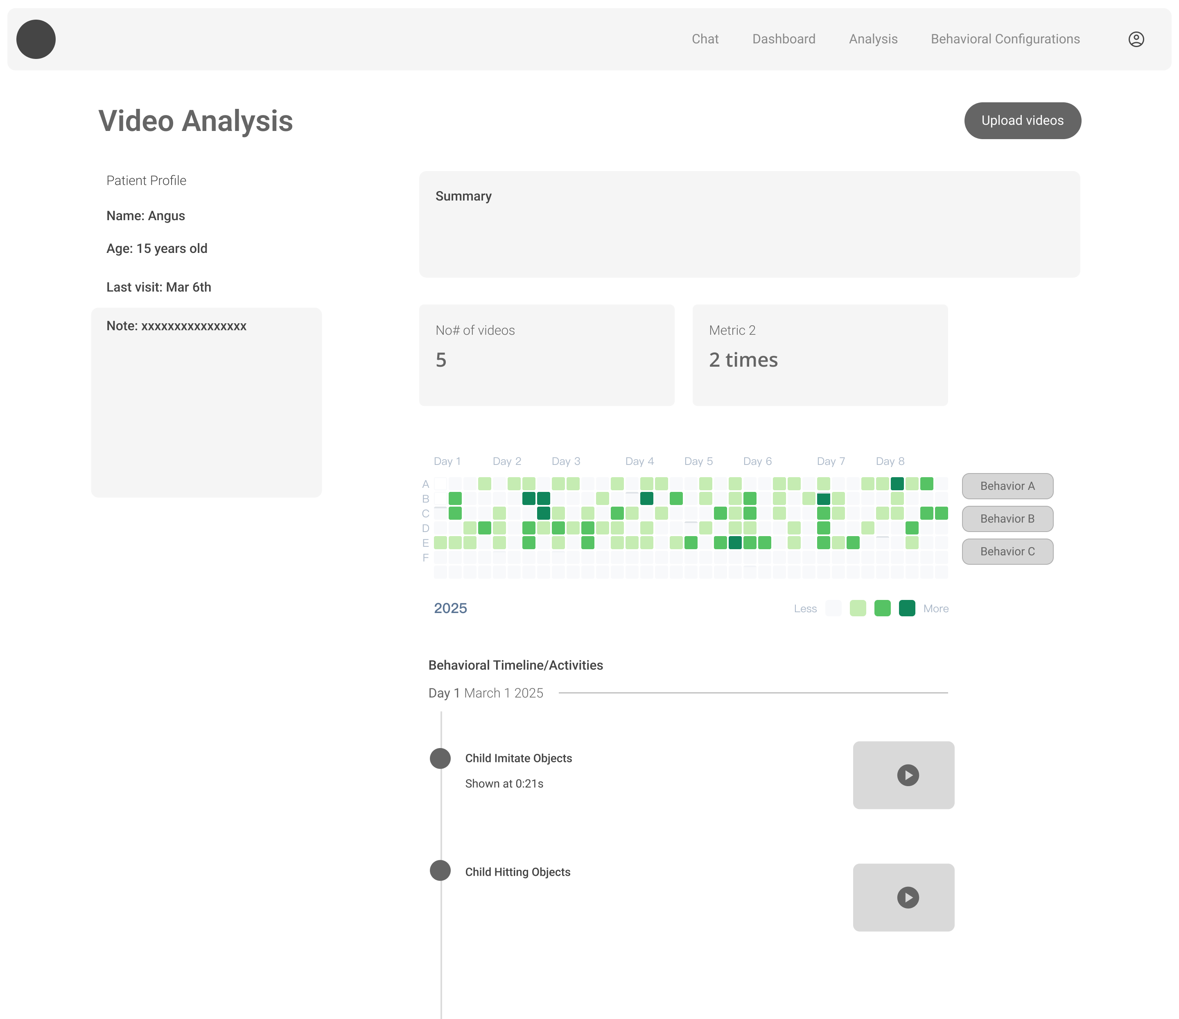Click the Child Imitate Objects timeline dot
The image size is (1179, 1019).
(x=440, y=758)
